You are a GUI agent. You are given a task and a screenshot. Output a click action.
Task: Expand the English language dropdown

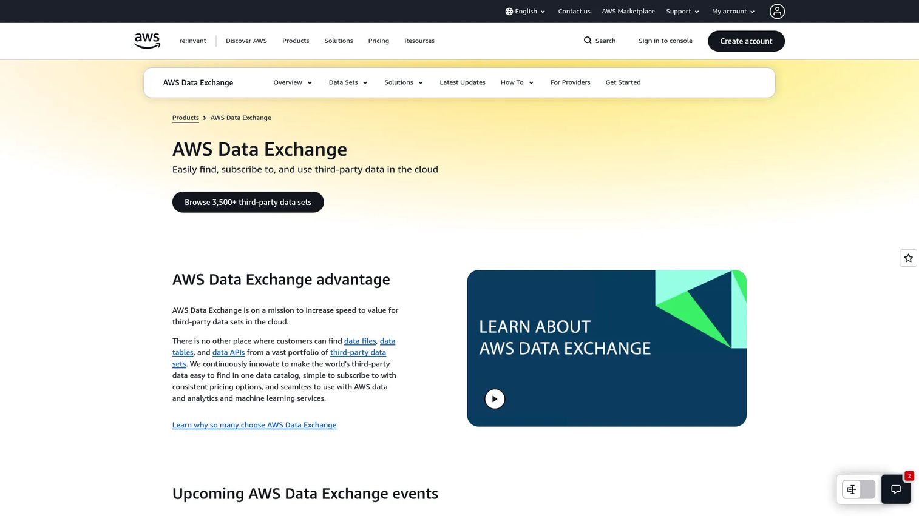point(526,12)
